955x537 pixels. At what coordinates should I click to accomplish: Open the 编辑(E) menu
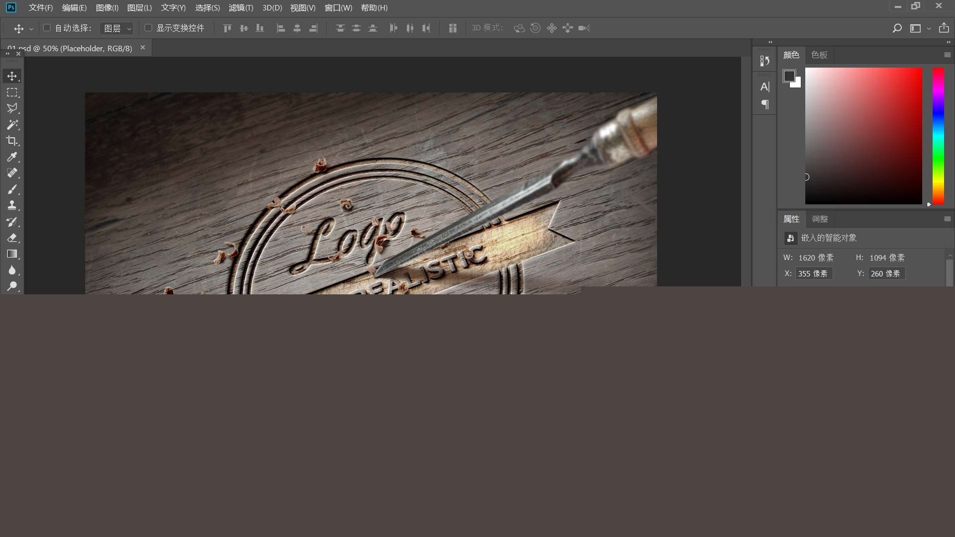pos(74,8)
